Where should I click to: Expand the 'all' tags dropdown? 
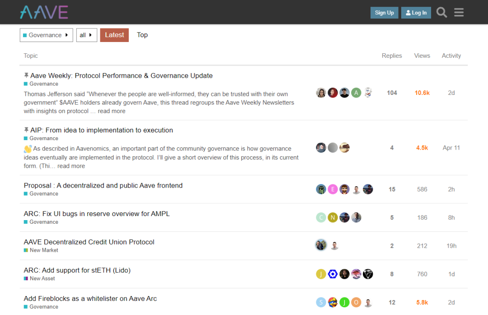coord(86,35)
